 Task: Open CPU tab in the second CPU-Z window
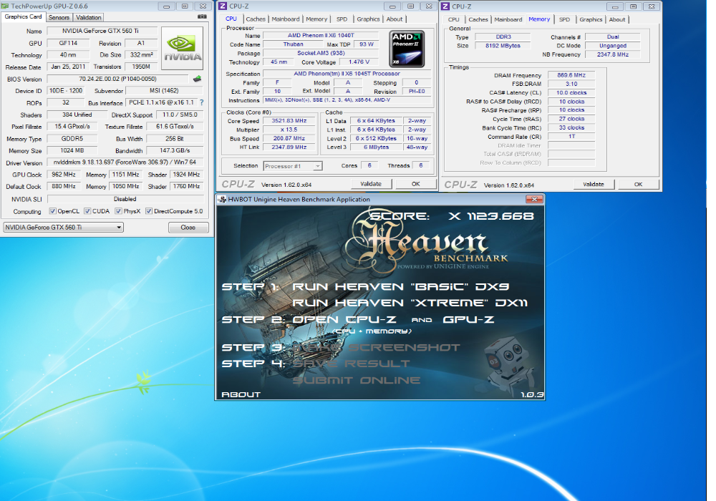[454, 19]
